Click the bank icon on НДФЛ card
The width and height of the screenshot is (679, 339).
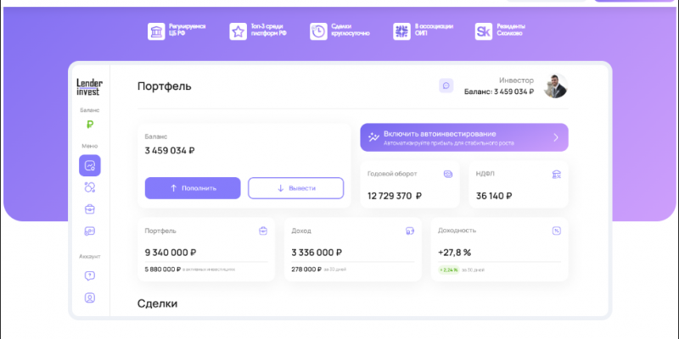(x=555, y=174)
